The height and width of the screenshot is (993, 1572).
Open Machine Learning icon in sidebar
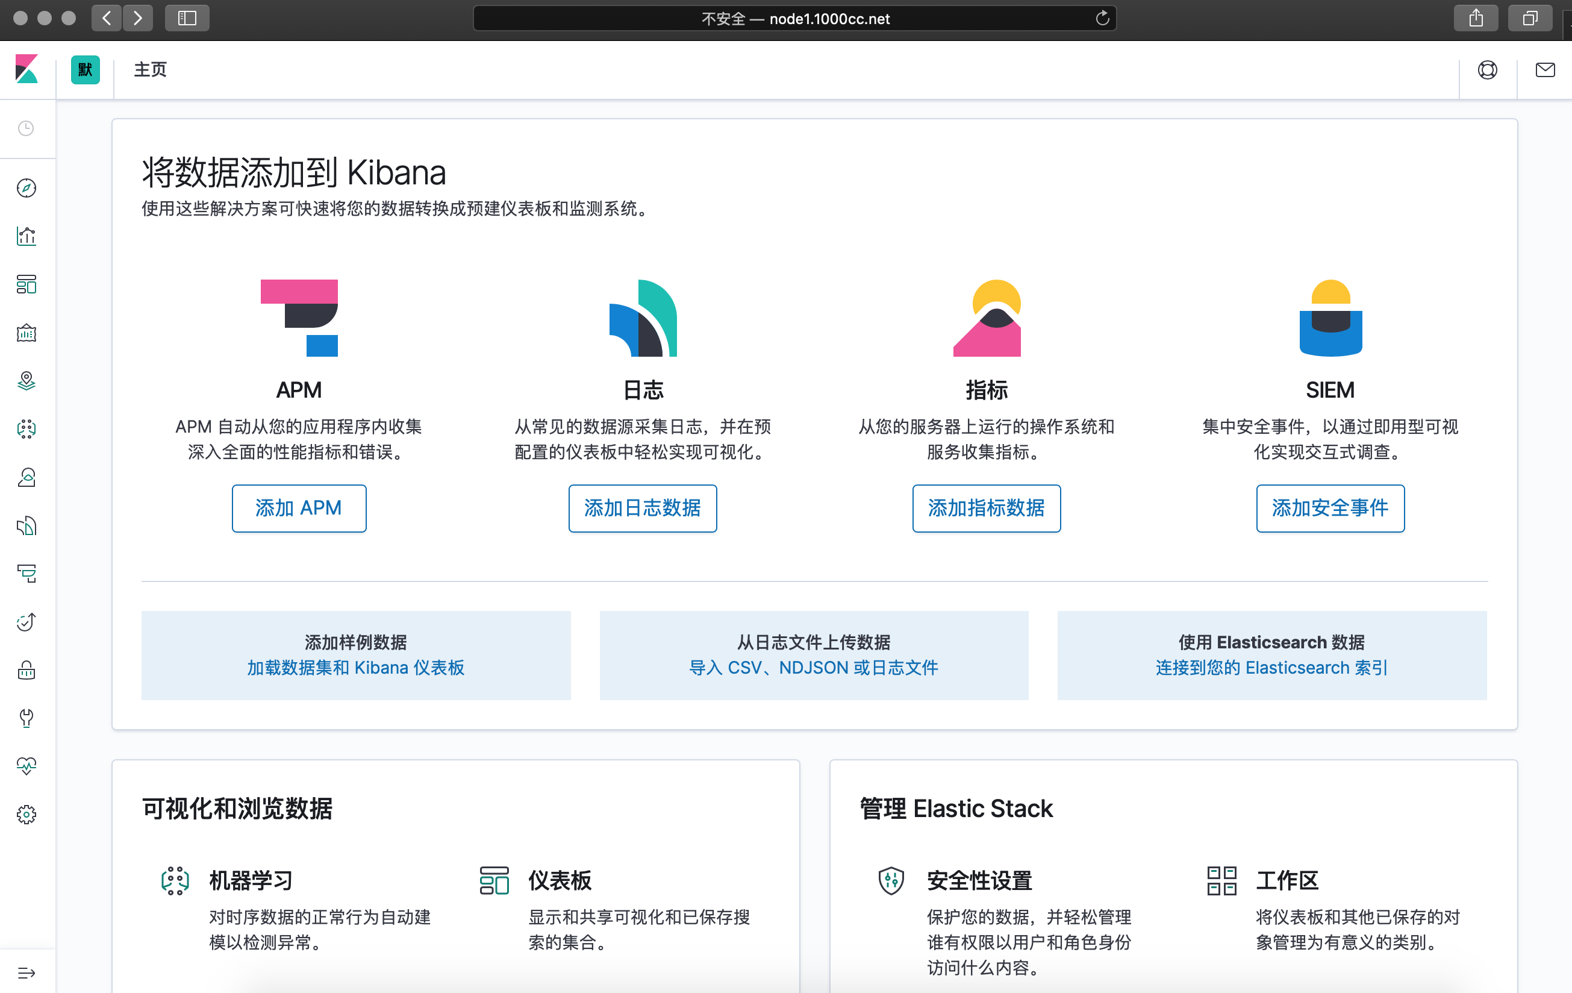26,428
